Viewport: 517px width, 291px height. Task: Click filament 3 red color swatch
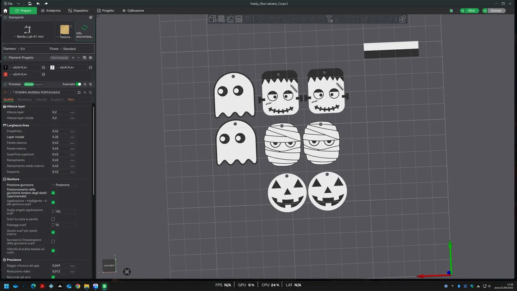tap(5, 74)
